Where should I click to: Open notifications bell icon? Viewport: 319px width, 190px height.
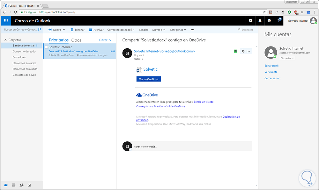coord(260,21)
